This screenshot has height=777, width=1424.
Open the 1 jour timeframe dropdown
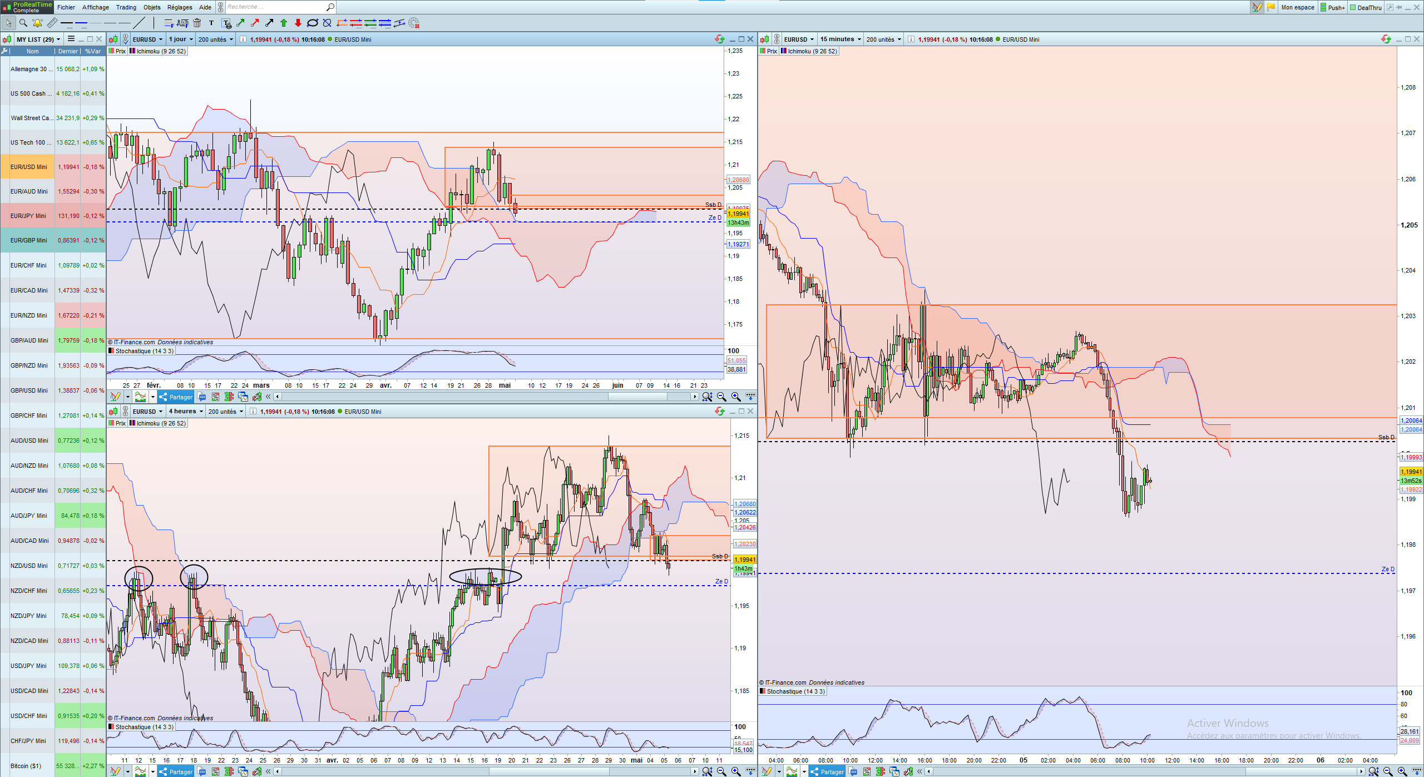pyautogui.click(x=181, y=39)
